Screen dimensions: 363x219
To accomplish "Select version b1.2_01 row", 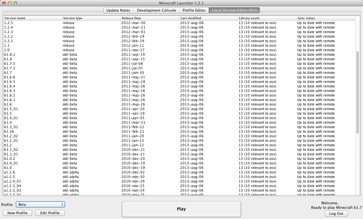I will coord(180,141).
